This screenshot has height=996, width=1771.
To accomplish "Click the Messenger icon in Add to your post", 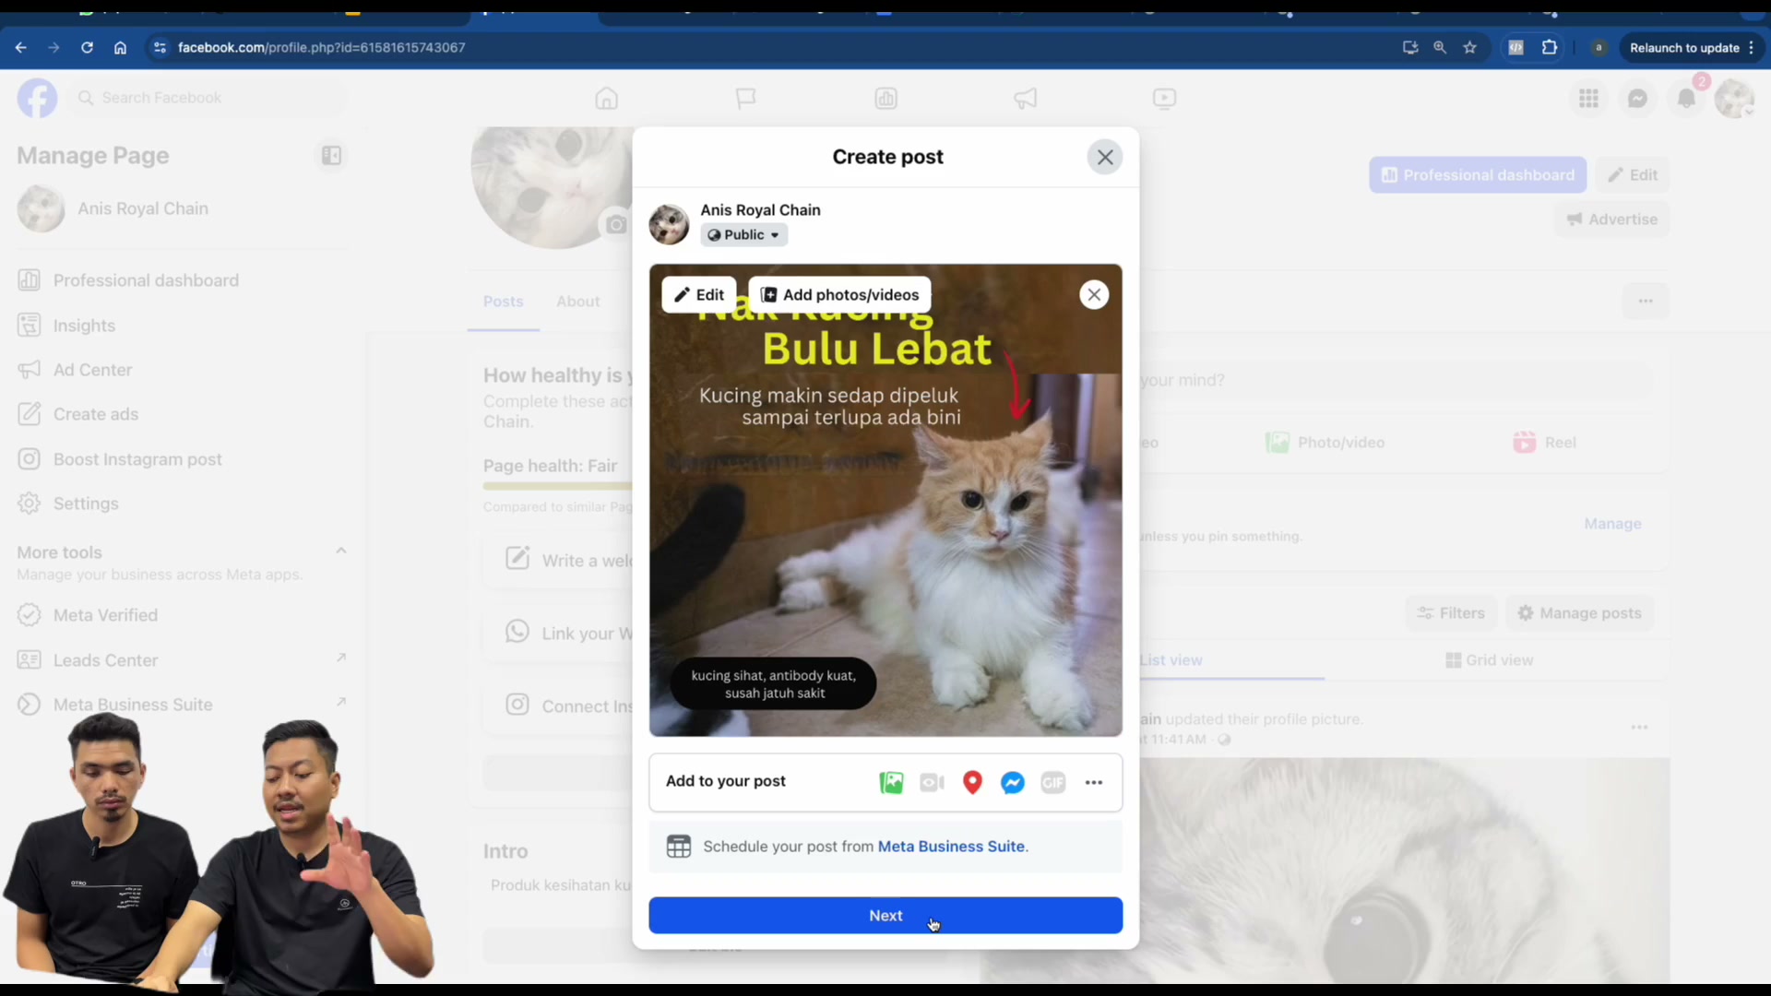I will pos(1013,782).
